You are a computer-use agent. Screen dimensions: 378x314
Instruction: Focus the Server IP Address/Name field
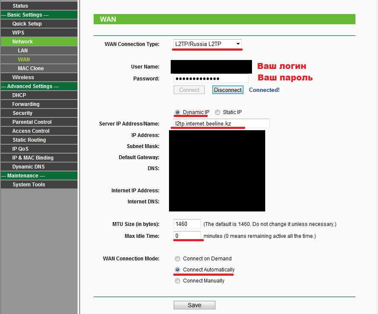pyautogui.click(x=221, y=123)
